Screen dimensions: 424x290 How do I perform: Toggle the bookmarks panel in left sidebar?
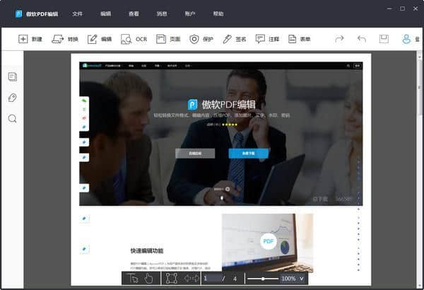(13, 98)
